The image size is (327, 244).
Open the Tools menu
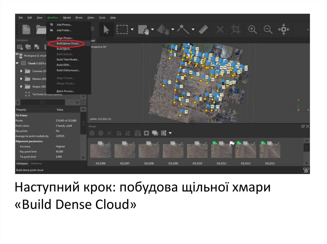(x=102, y=18)
